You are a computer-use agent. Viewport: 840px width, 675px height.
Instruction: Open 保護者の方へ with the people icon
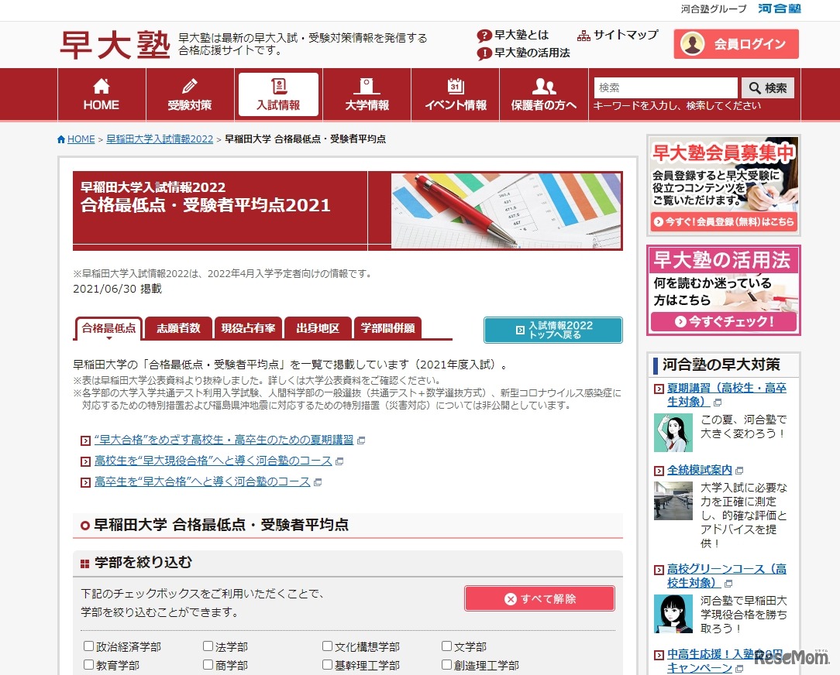[542, 85]
